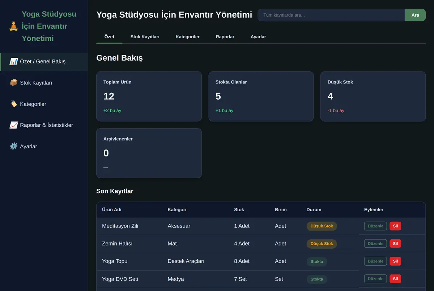Viewport: 434px width, 291px height.
Task: Edit the Yoga Topu entry
Action: [375, 261]
